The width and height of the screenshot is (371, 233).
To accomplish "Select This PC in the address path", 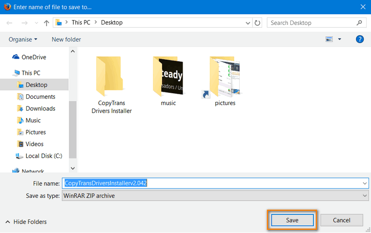I will click(81, 22).
